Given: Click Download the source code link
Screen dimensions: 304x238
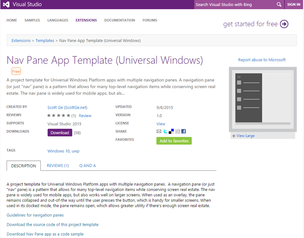Looking at the screenshot, I should pos(53,224).
